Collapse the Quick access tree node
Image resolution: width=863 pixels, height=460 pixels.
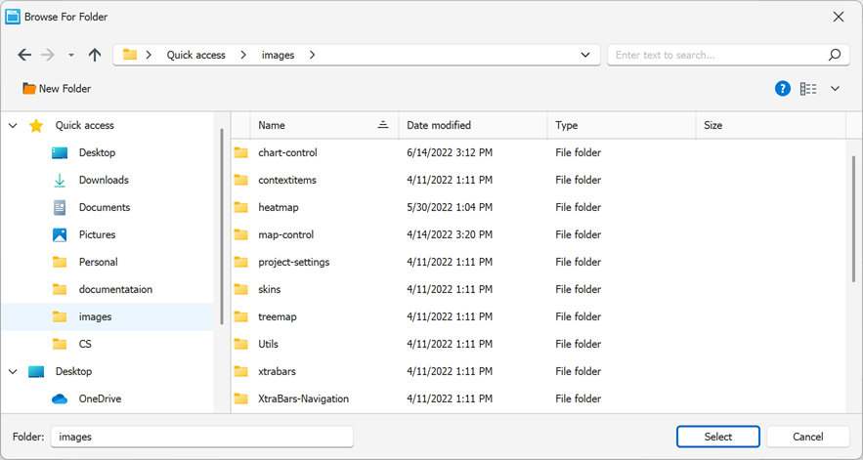click(14, 125)
